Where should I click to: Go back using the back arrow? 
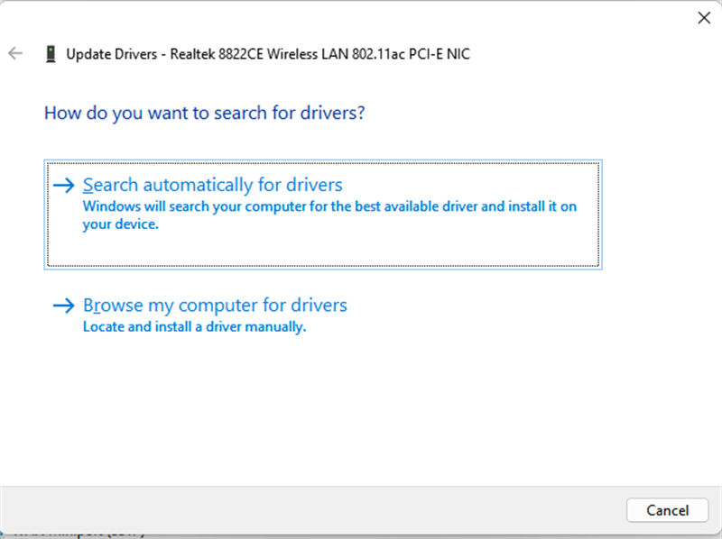(15, 54)
